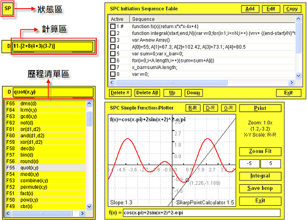Toggle Active checkbox for sequence row 2
The image size is (307, 220).
tap(113, 33)
